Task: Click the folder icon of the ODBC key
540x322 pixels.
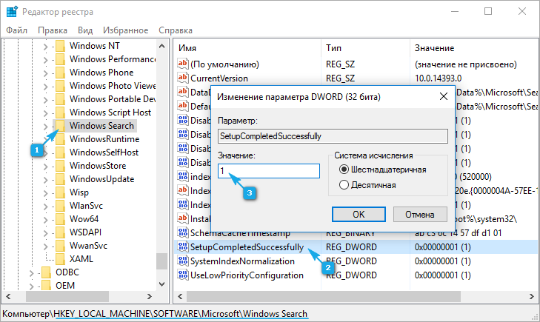Action: click(x=46, y=272)
